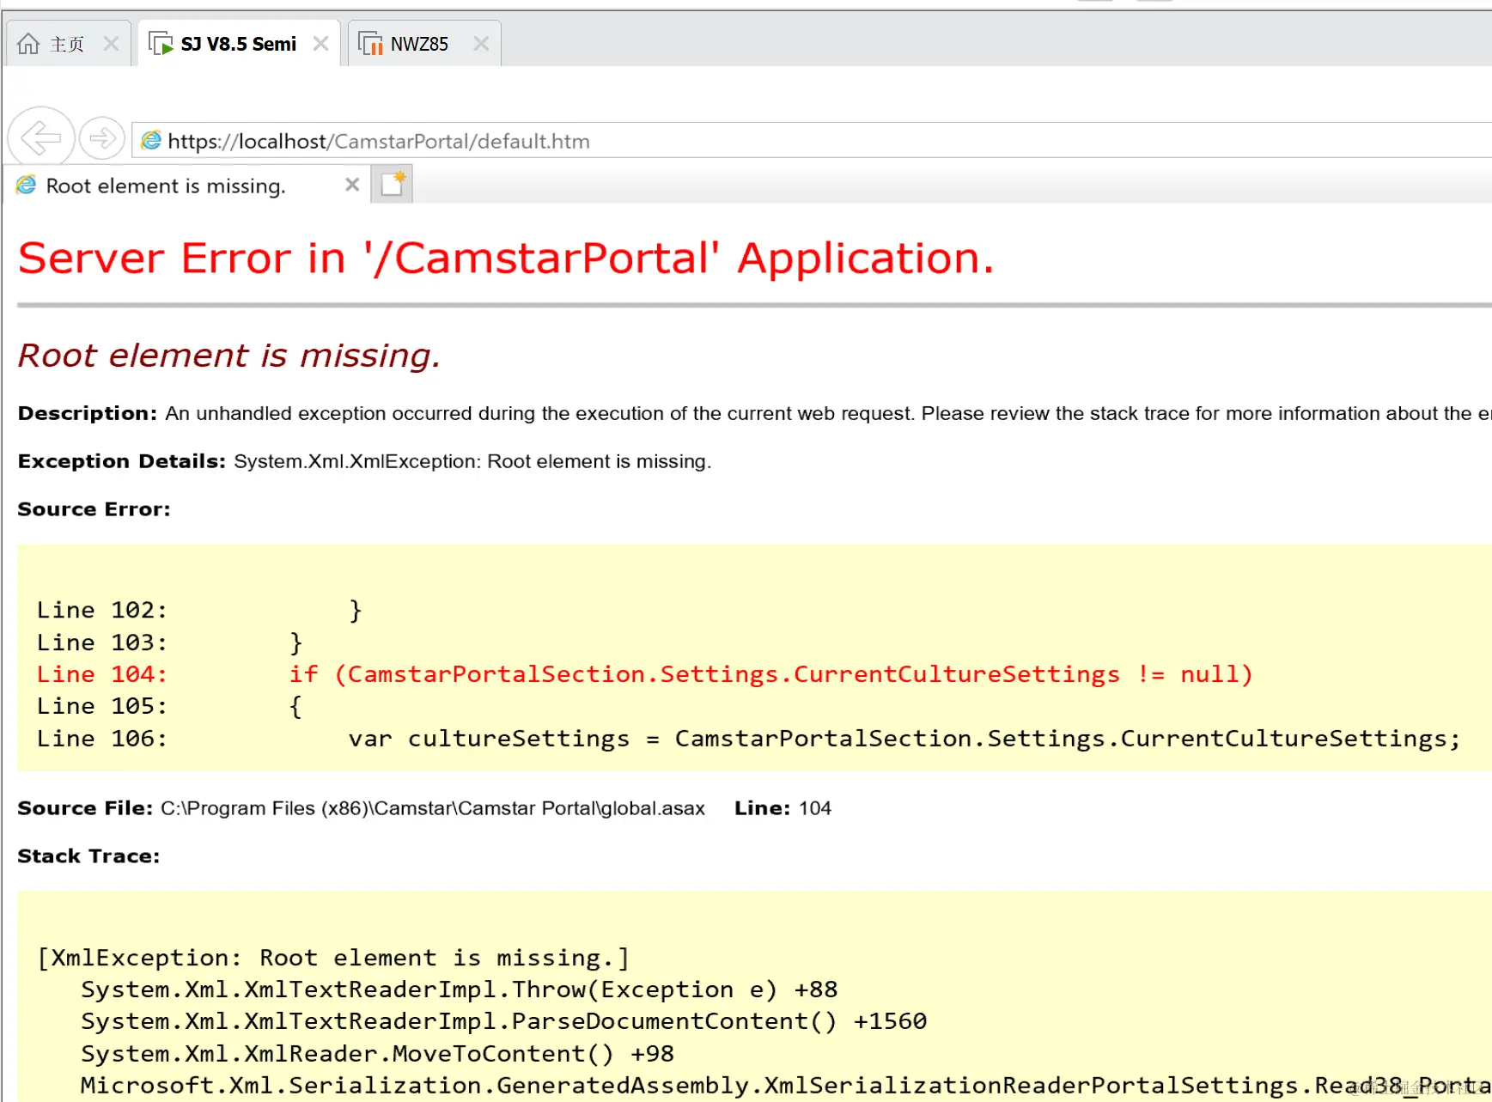Click paused VM icon on NWZ85 tab
Screen dimensions: 1492x1102
click(x=370, y=43)
